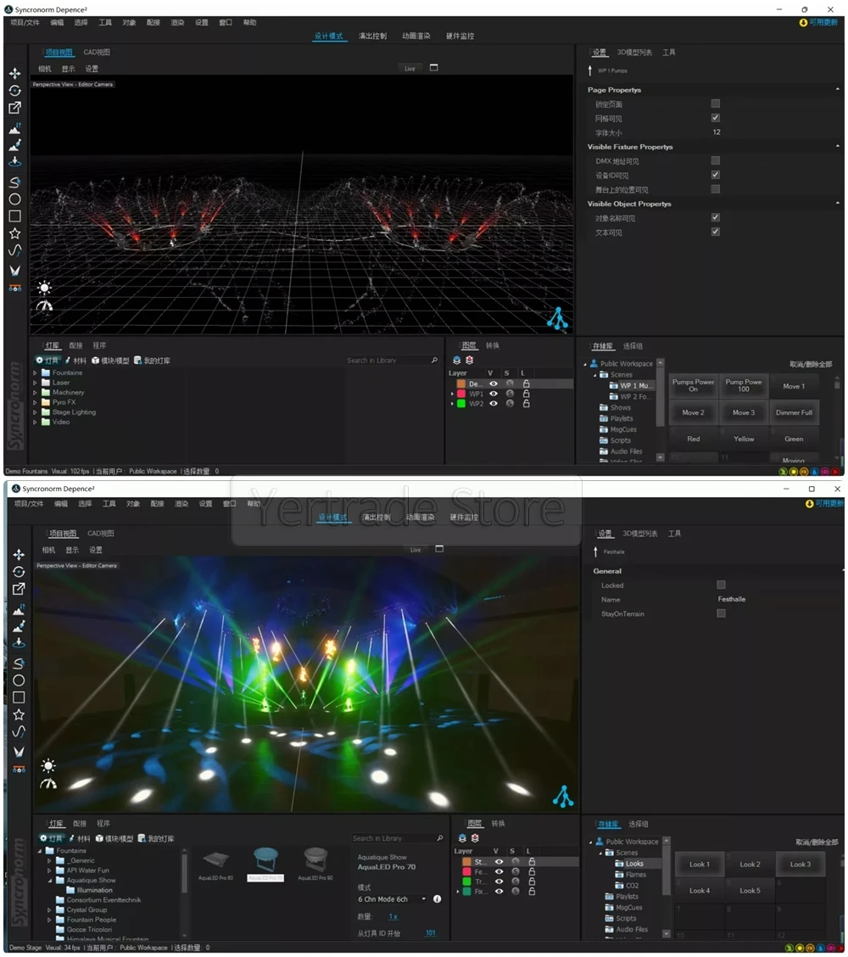Click the orange color swatch of St... layer

[x=466, y=862]
